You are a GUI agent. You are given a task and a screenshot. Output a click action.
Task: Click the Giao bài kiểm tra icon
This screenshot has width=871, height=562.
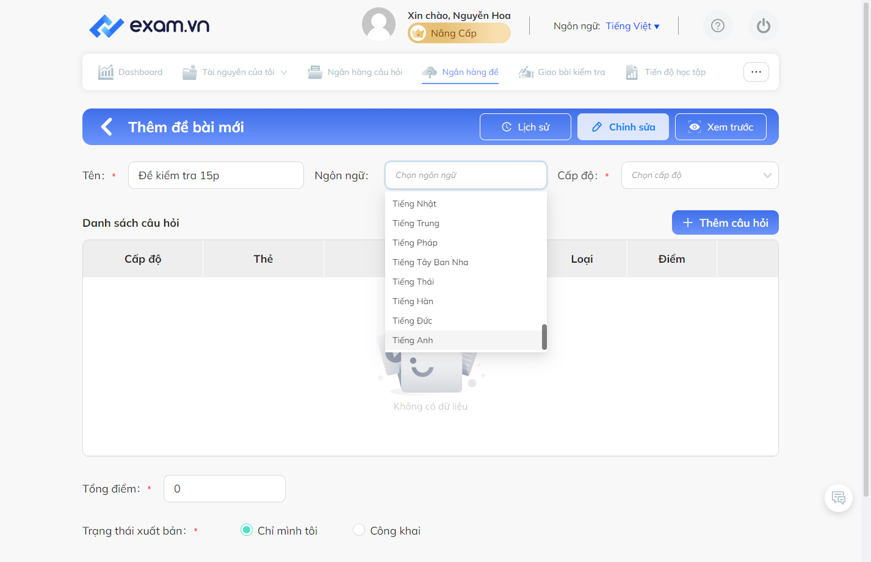tap(526, 72)
